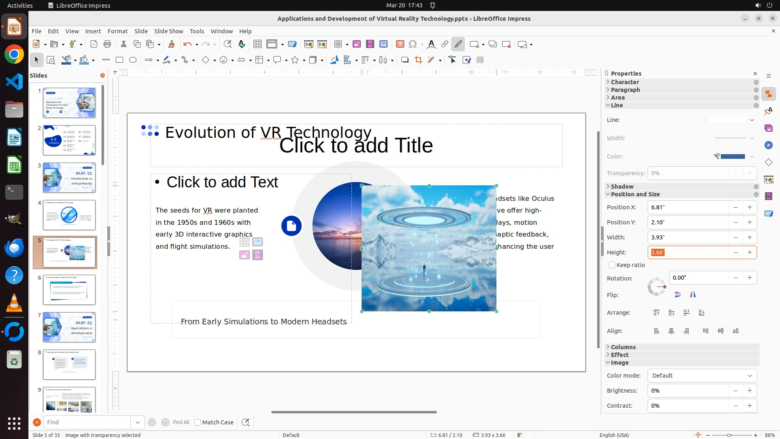Select the Ellipse drawing tool
The width and height of the screenshot is (780, 439).
(x=133, y=60)
